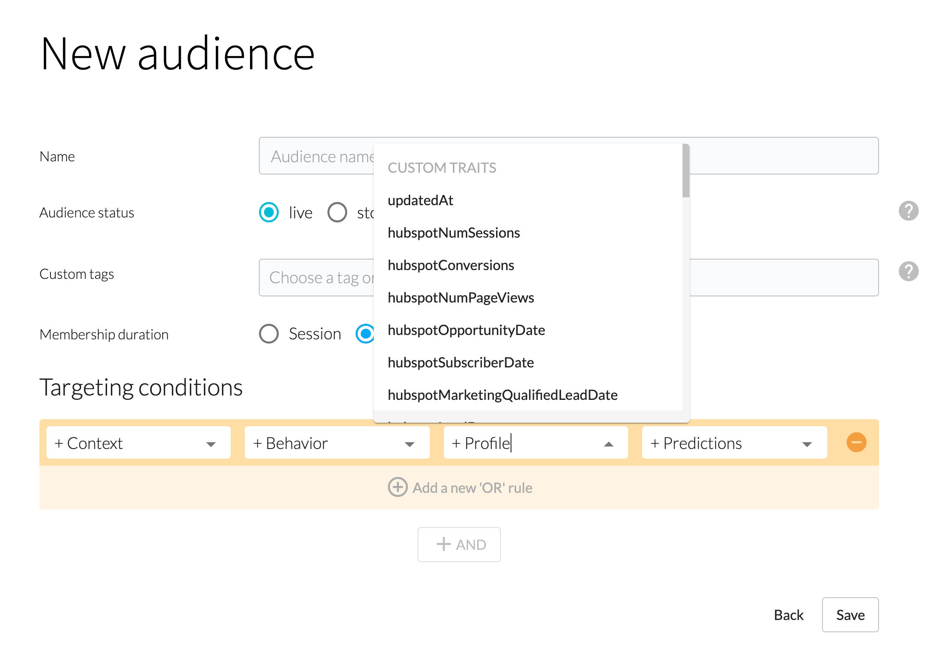Choose updatedAt from custom traits
Screen dimensions: 947x652
(420, 200)
